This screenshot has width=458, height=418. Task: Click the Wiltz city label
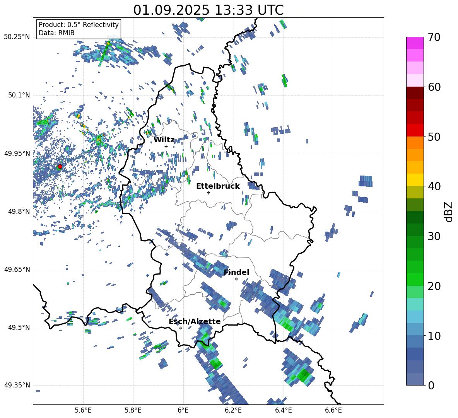tap(164, 140)
